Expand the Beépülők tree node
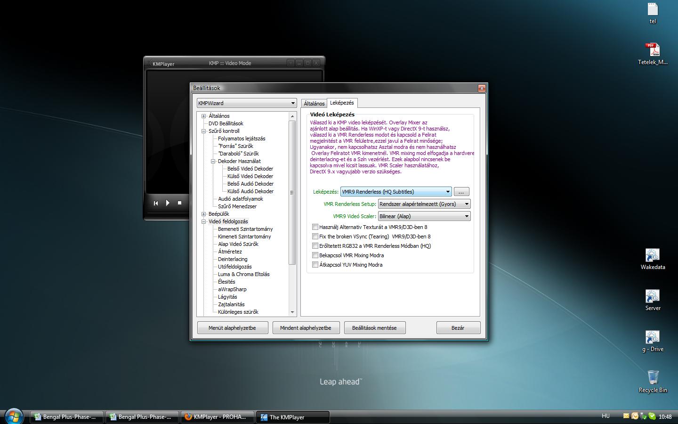 coord(204,214)
